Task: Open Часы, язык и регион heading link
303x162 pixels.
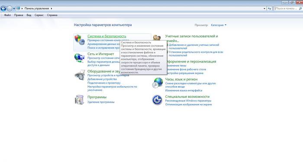Action: pyautogui.click(x=181, y=79)
